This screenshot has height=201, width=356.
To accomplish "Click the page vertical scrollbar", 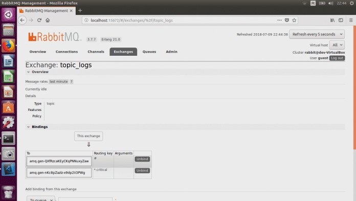I will tap(354, 87).
